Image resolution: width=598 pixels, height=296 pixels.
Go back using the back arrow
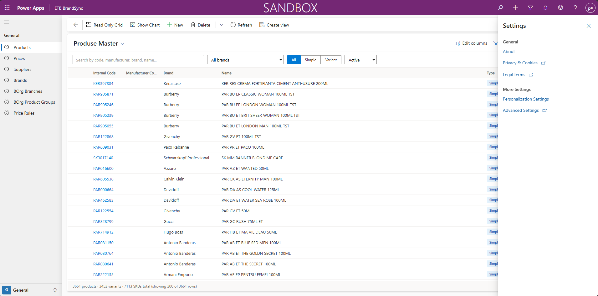(75, 25)
